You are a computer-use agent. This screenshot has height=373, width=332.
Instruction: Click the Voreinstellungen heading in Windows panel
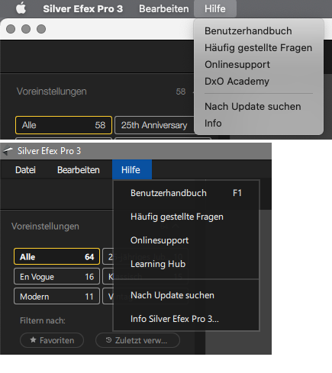tap(45, 227)
